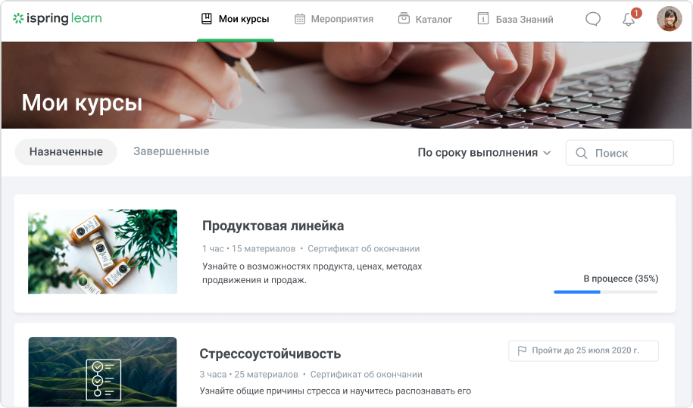Screen dimensions: 693x408
Task: Click the Продуктовая линейка course description text
Action: point(312,273)
